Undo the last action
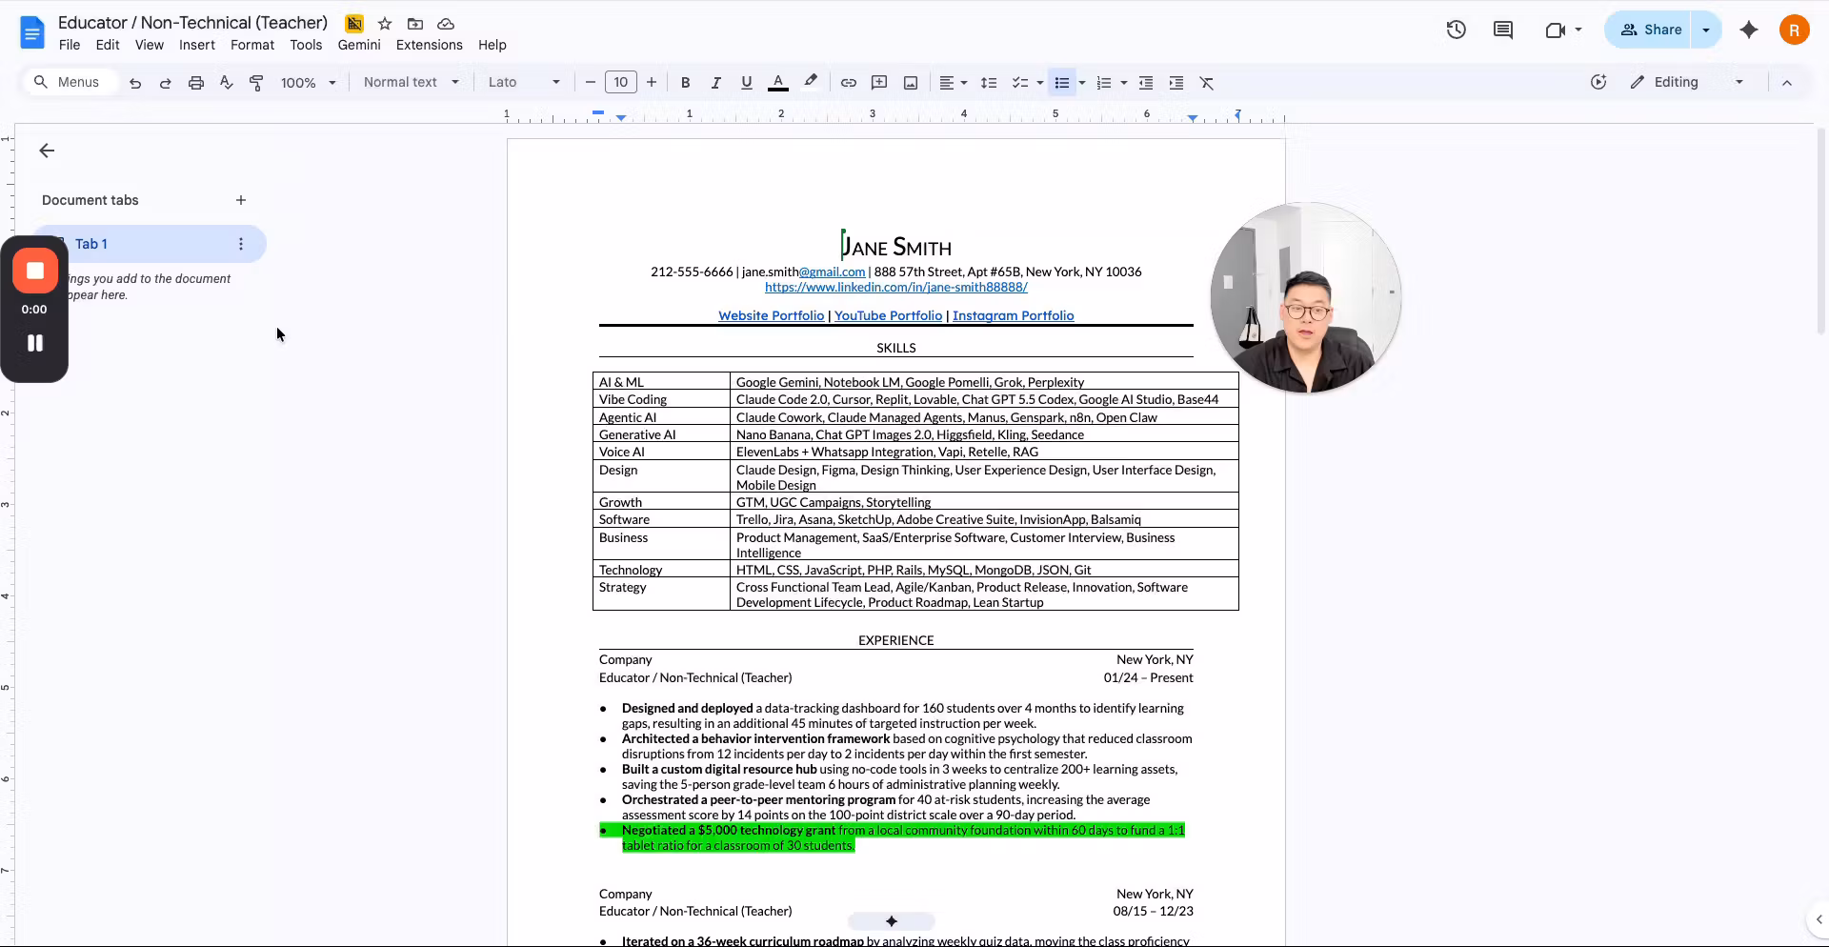Viewport: 1829px width, 947px height. [135, 83]
